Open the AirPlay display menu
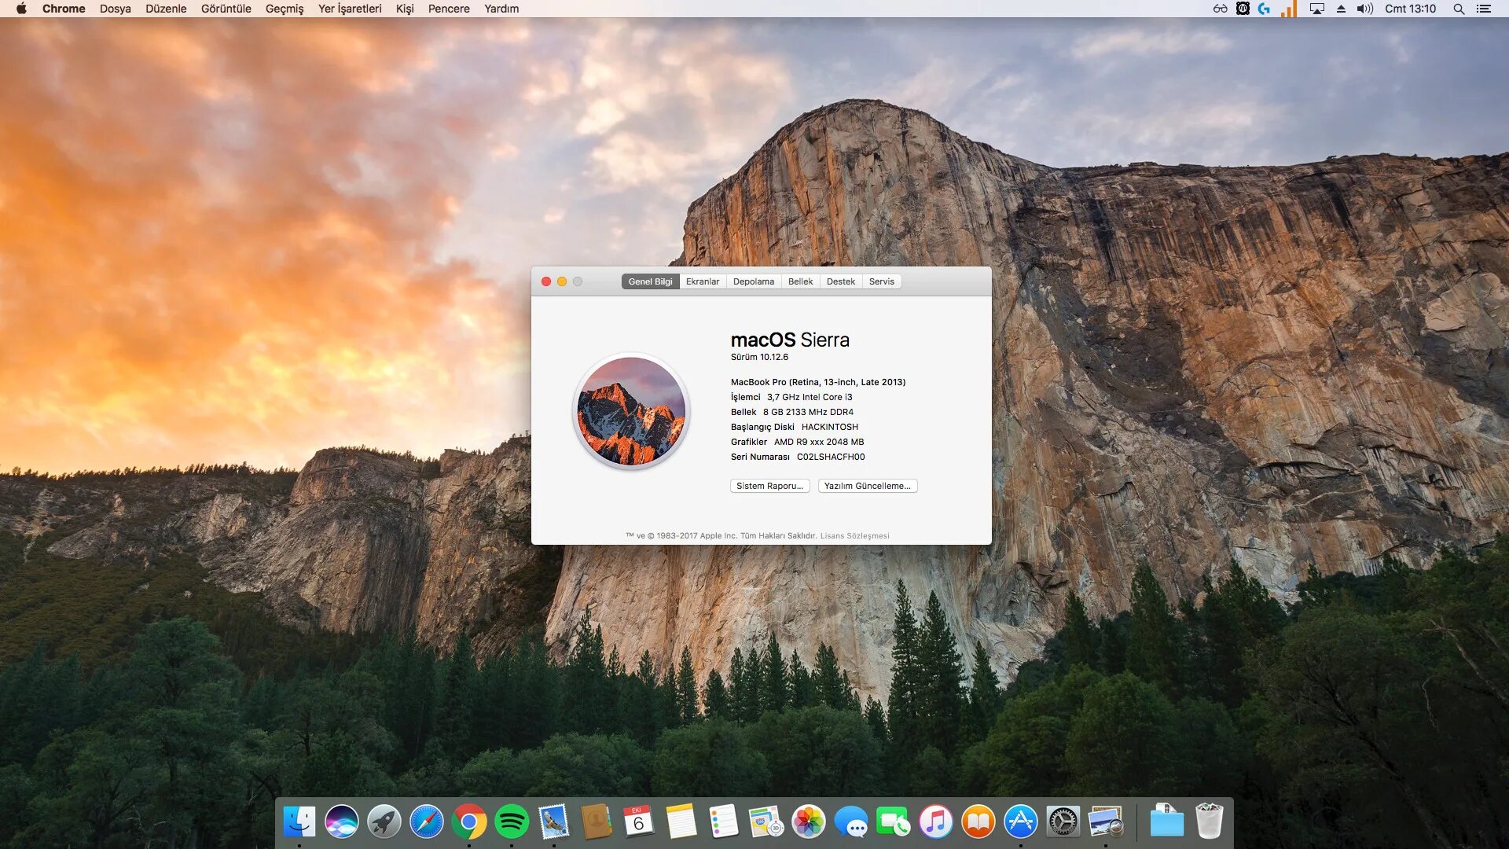Image resolution: width=1509 pixels, height=849 pixels. coord(1316,9)
